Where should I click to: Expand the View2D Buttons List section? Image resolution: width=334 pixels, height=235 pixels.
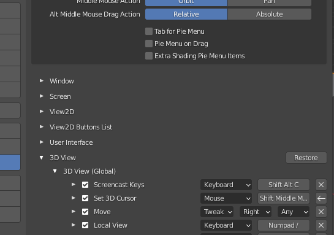point(42,127)
